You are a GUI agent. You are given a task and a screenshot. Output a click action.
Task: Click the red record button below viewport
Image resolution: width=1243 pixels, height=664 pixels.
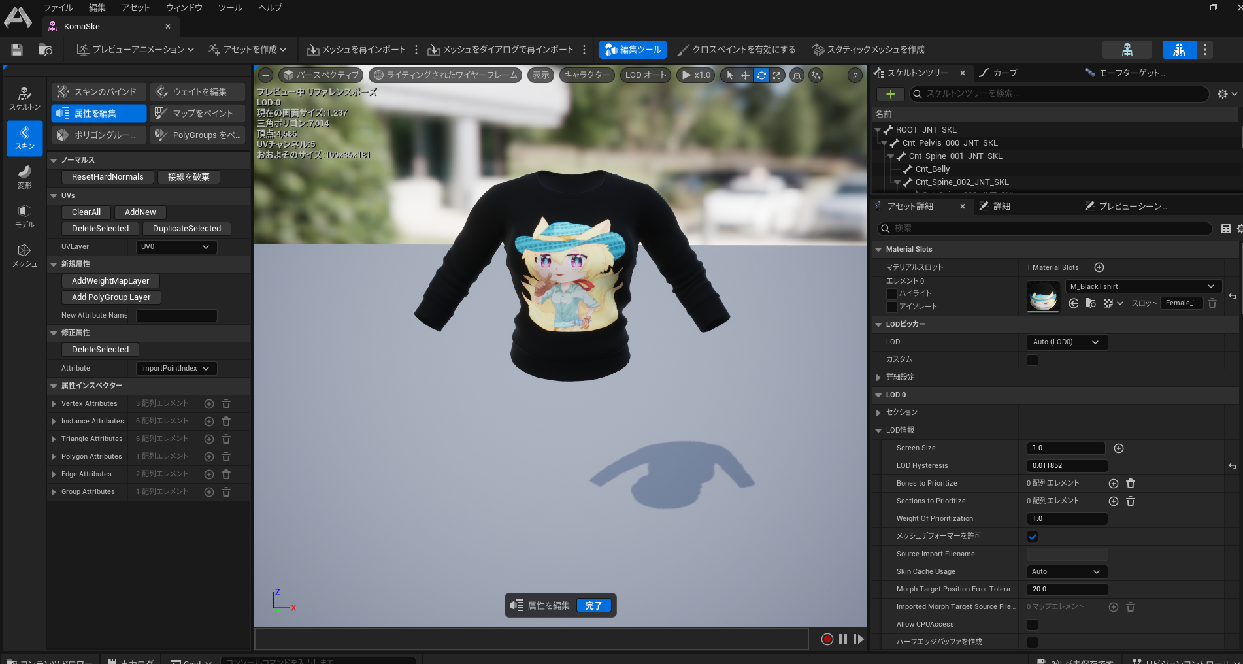(x=827, y=639)
